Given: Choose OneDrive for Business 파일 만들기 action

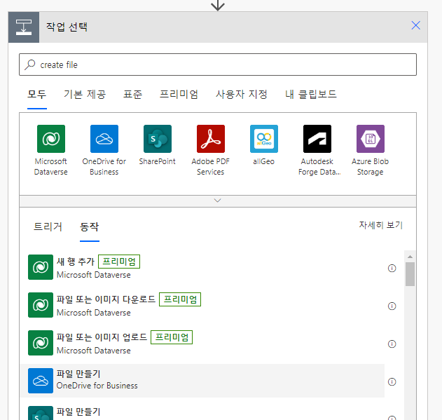Looking at the screenshot, I should click(202, 381).
